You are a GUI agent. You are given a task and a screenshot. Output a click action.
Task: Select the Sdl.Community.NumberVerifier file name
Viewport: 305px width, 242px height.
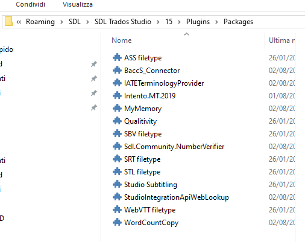coord(174,147)
